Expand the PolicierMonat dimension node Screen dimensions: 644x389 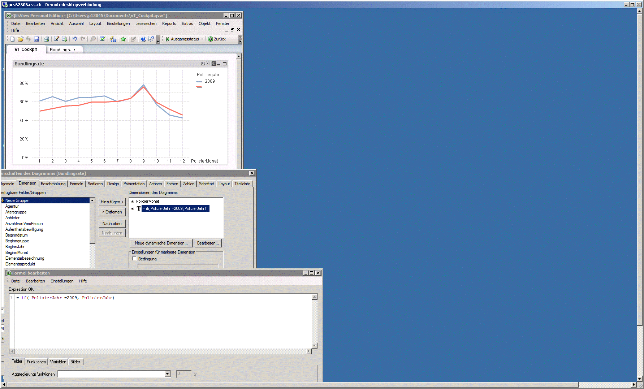point(133,201)
